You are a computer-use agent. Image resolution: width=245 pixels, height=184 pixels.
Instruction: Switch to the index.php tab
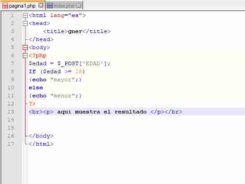click(x=64, y=6)
